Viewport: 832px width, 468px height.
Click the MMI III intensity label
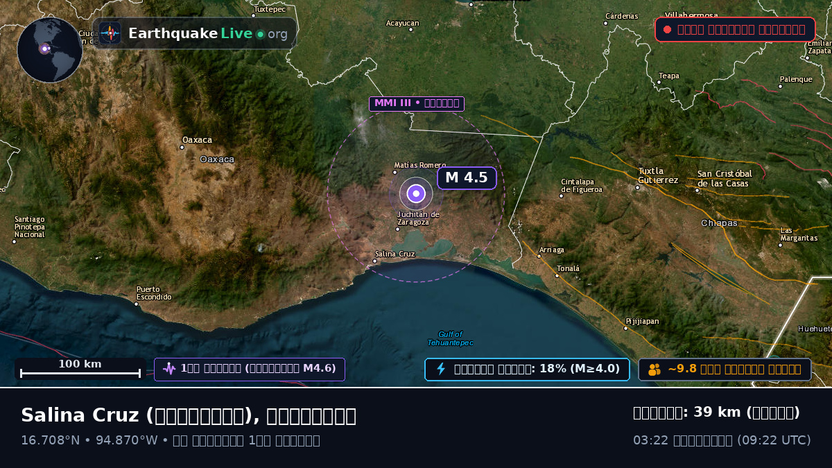(x=417, y=104)
